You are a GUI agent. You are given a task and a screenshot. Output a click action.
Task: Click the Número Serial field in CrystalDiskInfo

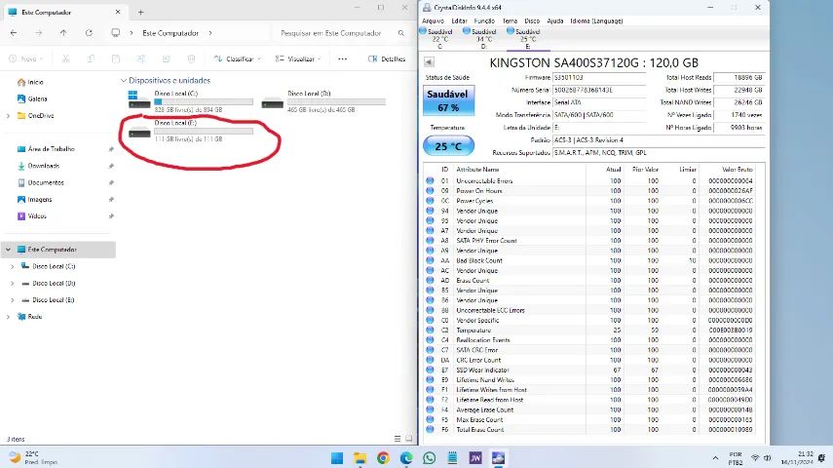(x=599, y=90)
